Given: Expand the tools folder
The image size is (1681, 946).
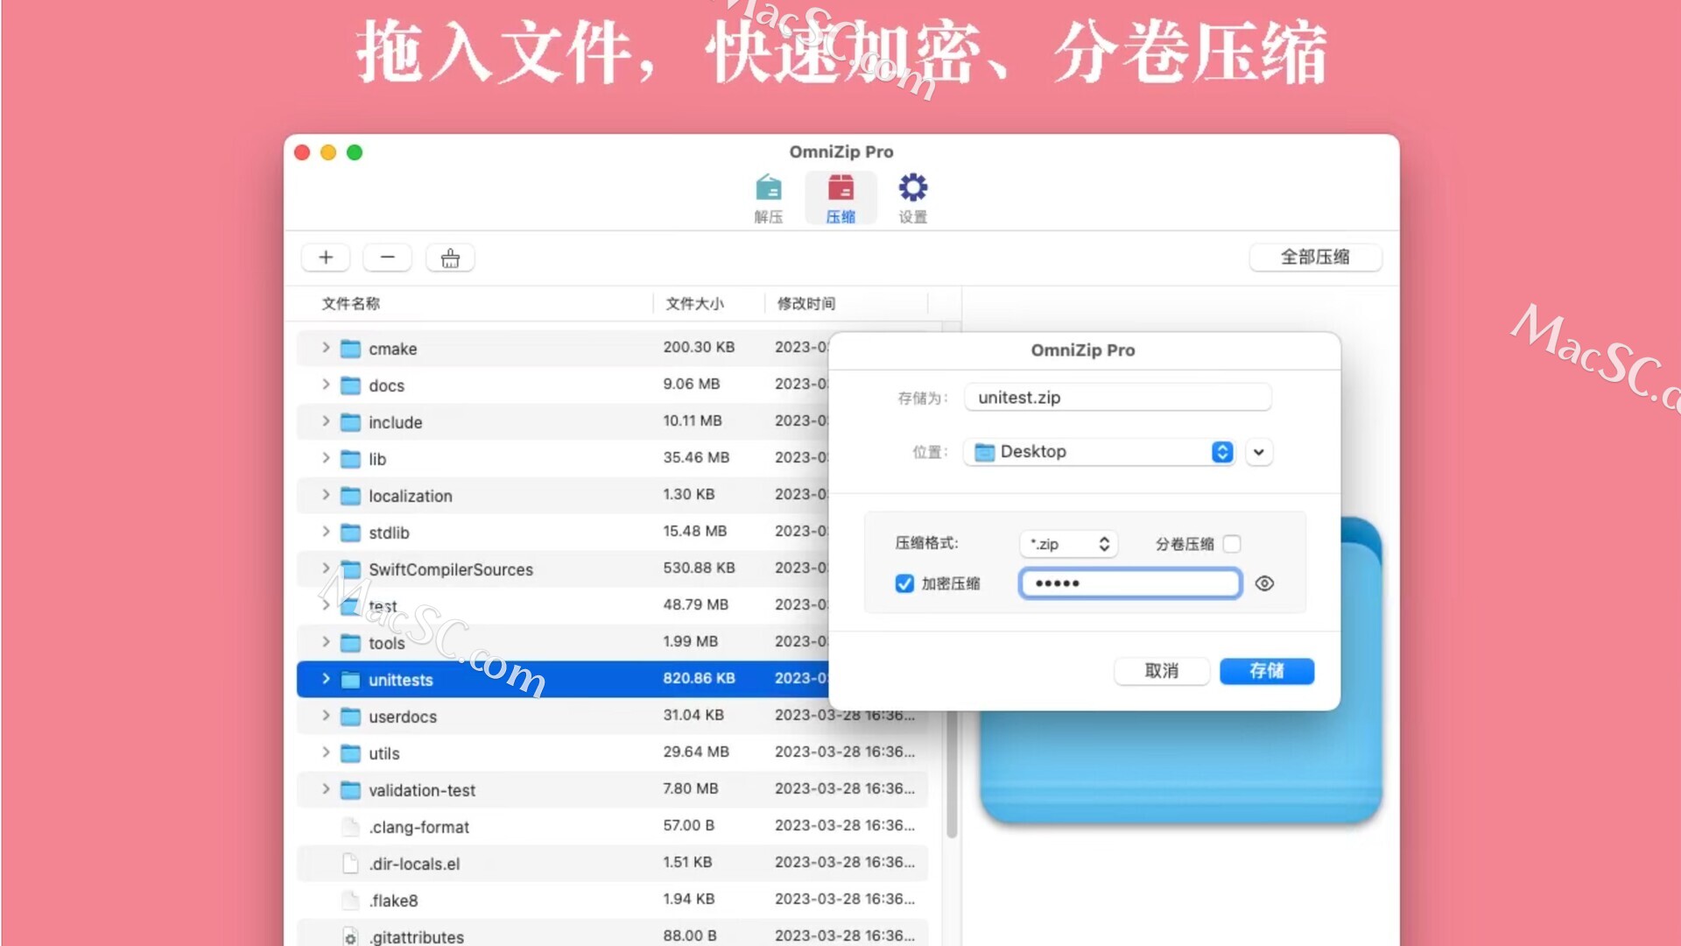Looking at the screenshot, I should coord(326,642).
